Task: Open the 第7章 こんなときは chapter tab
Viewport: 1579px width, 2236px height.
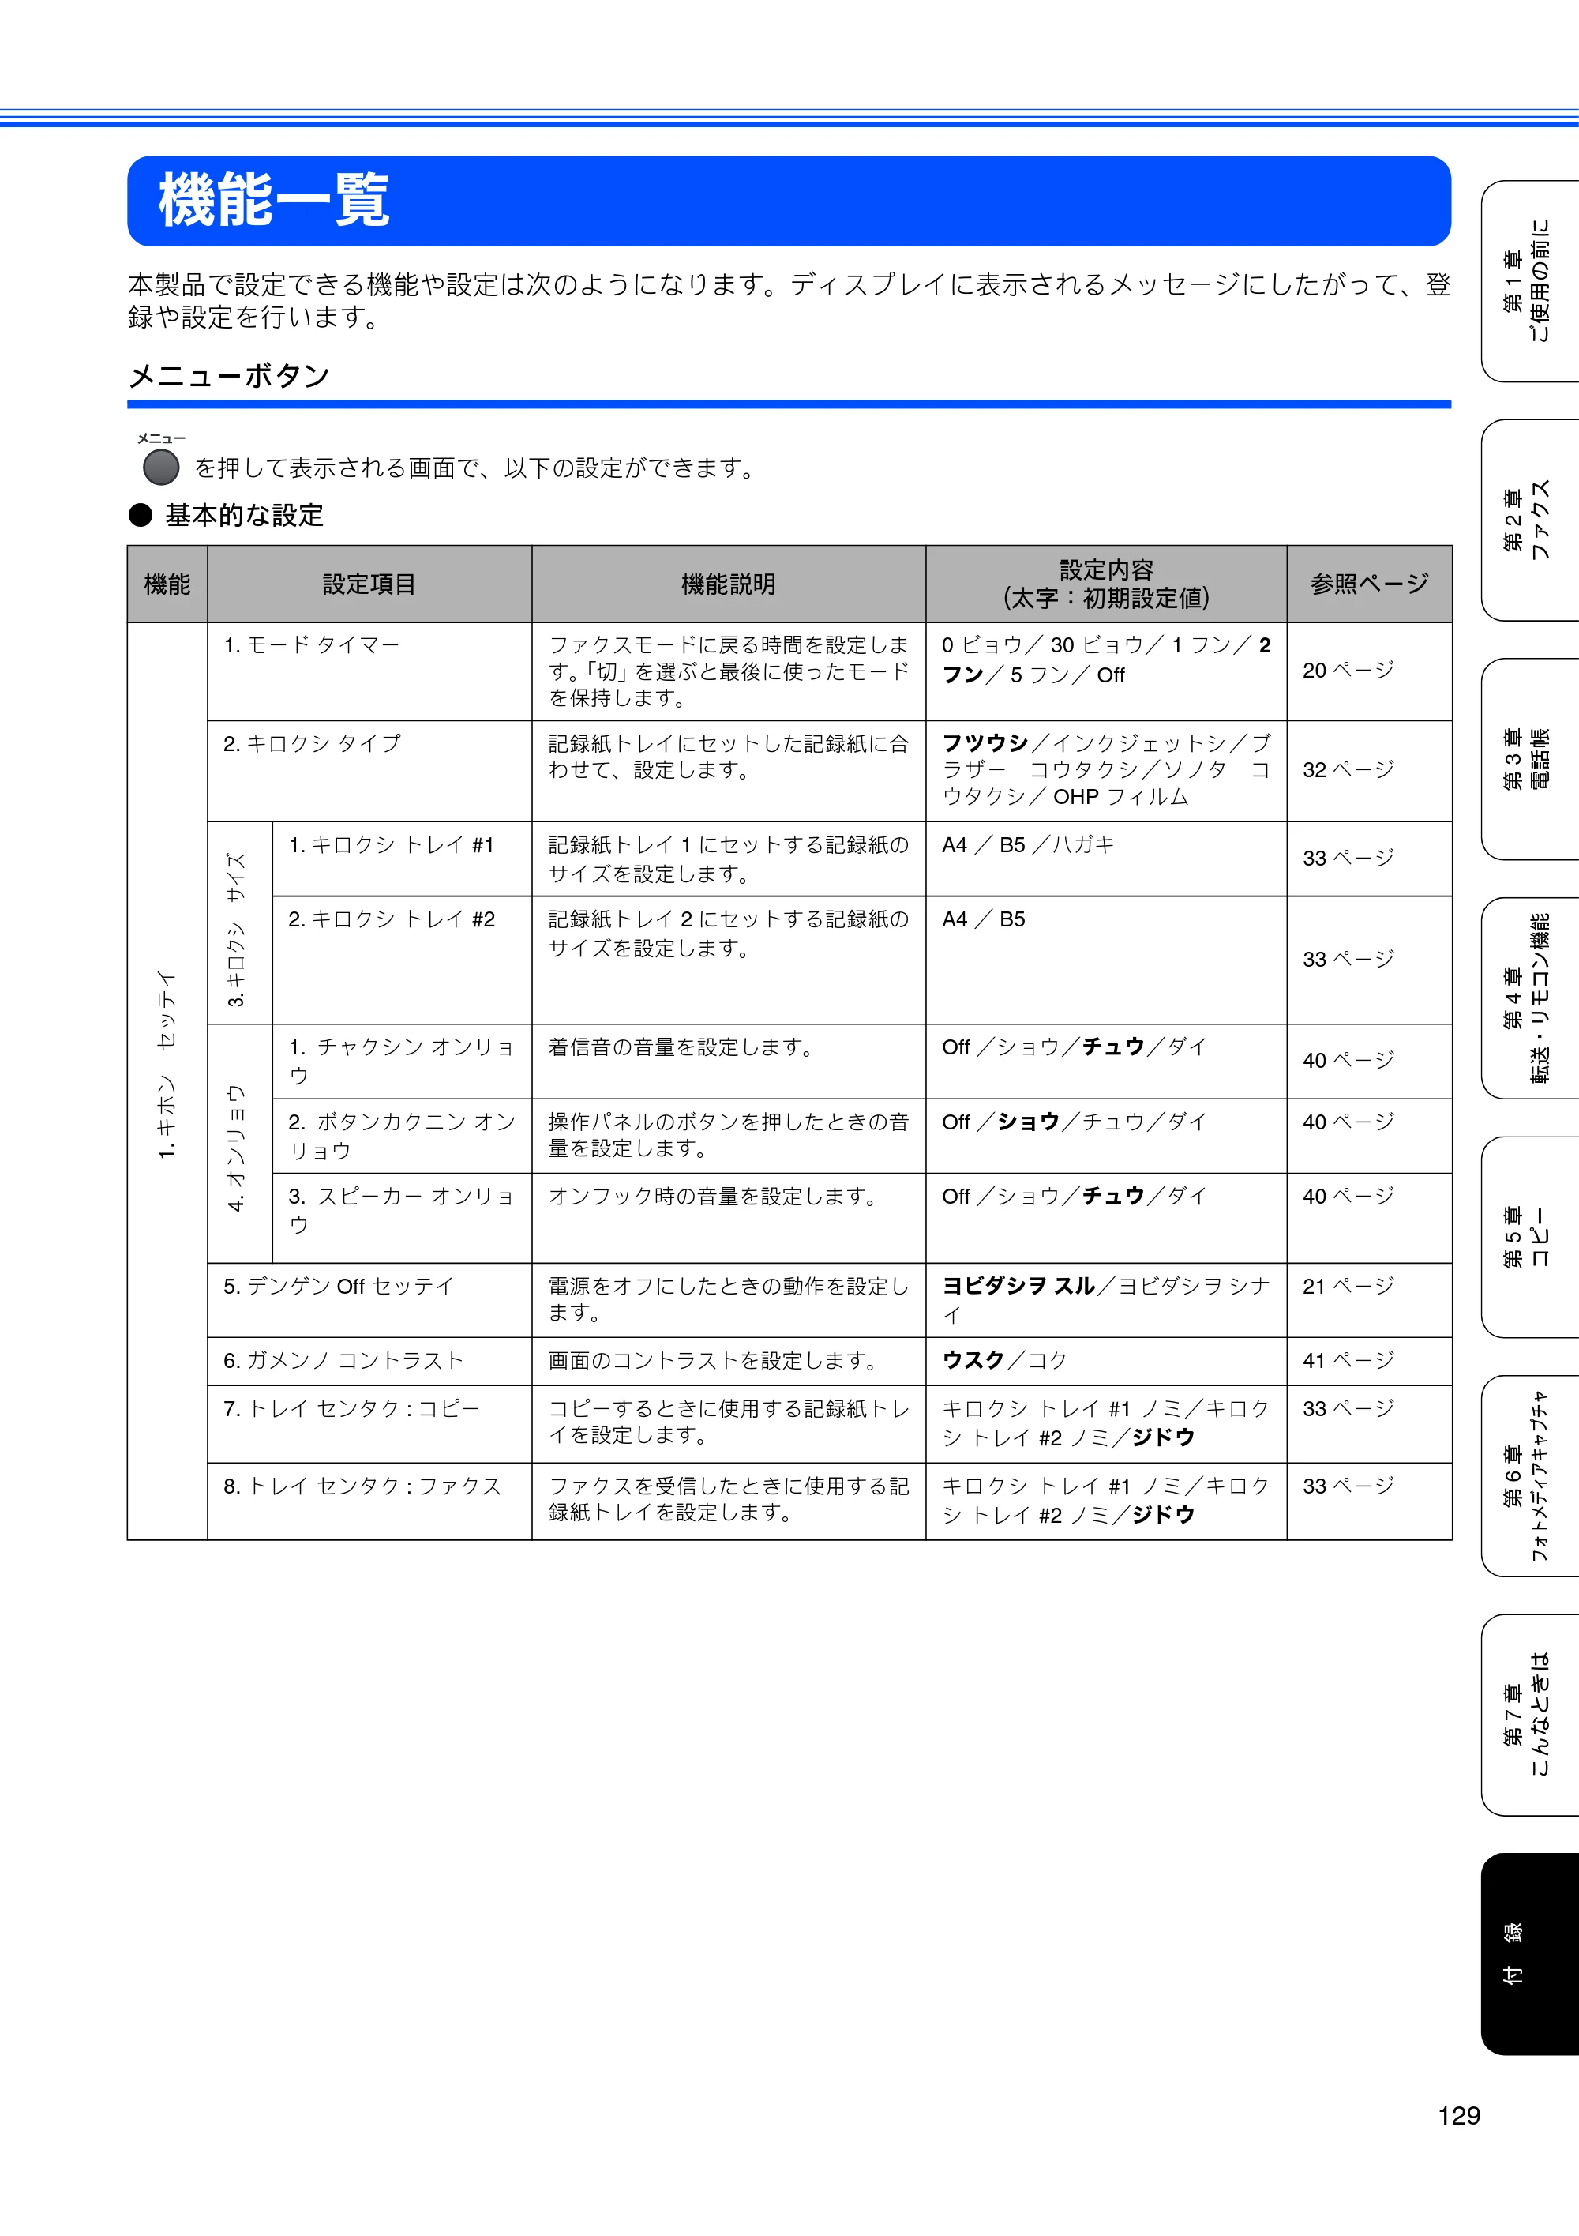Action: [1529, 1715]
